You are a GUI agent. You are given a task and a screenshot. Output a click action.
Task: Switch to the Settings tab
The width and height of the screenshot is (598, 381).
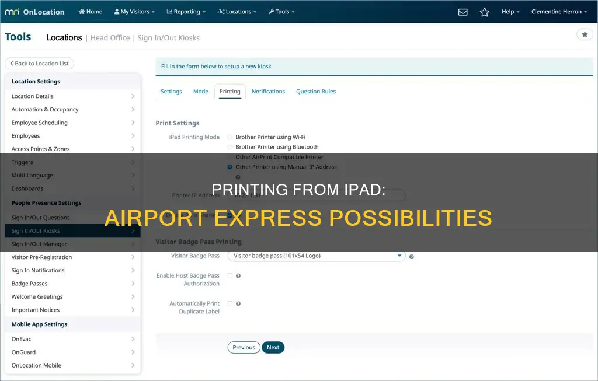click(x=171, y=92)
